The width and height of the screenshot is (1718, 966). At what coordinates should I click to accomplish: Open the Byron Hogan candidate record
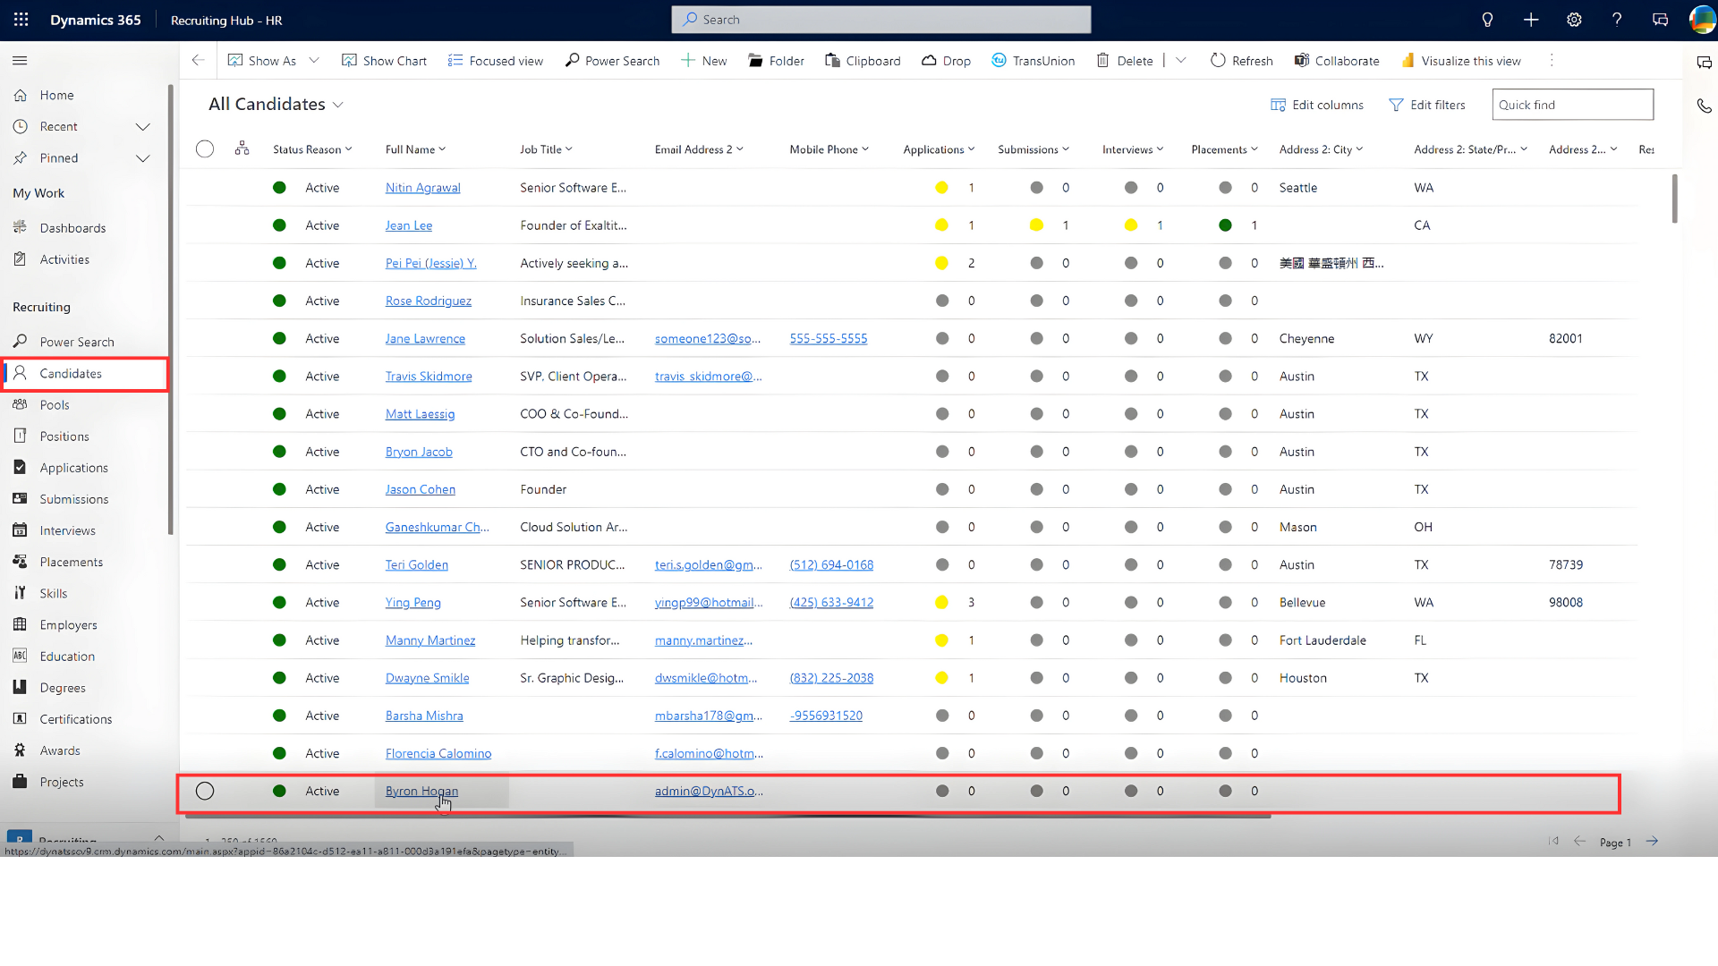421,791
